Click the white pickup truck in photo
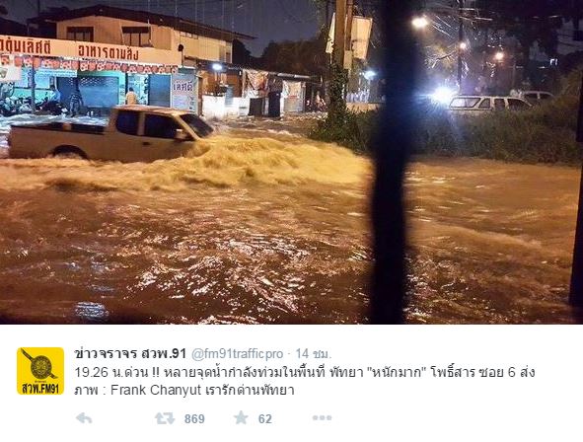Viewport: 583px width, 442px height. pyautogui.click(x=111, y=134)
